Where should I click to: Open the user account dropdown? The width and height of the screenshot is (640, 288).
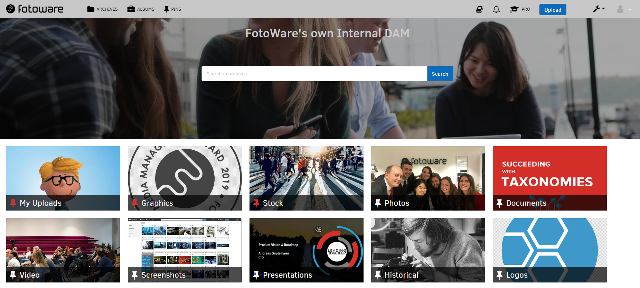[624, 9]
